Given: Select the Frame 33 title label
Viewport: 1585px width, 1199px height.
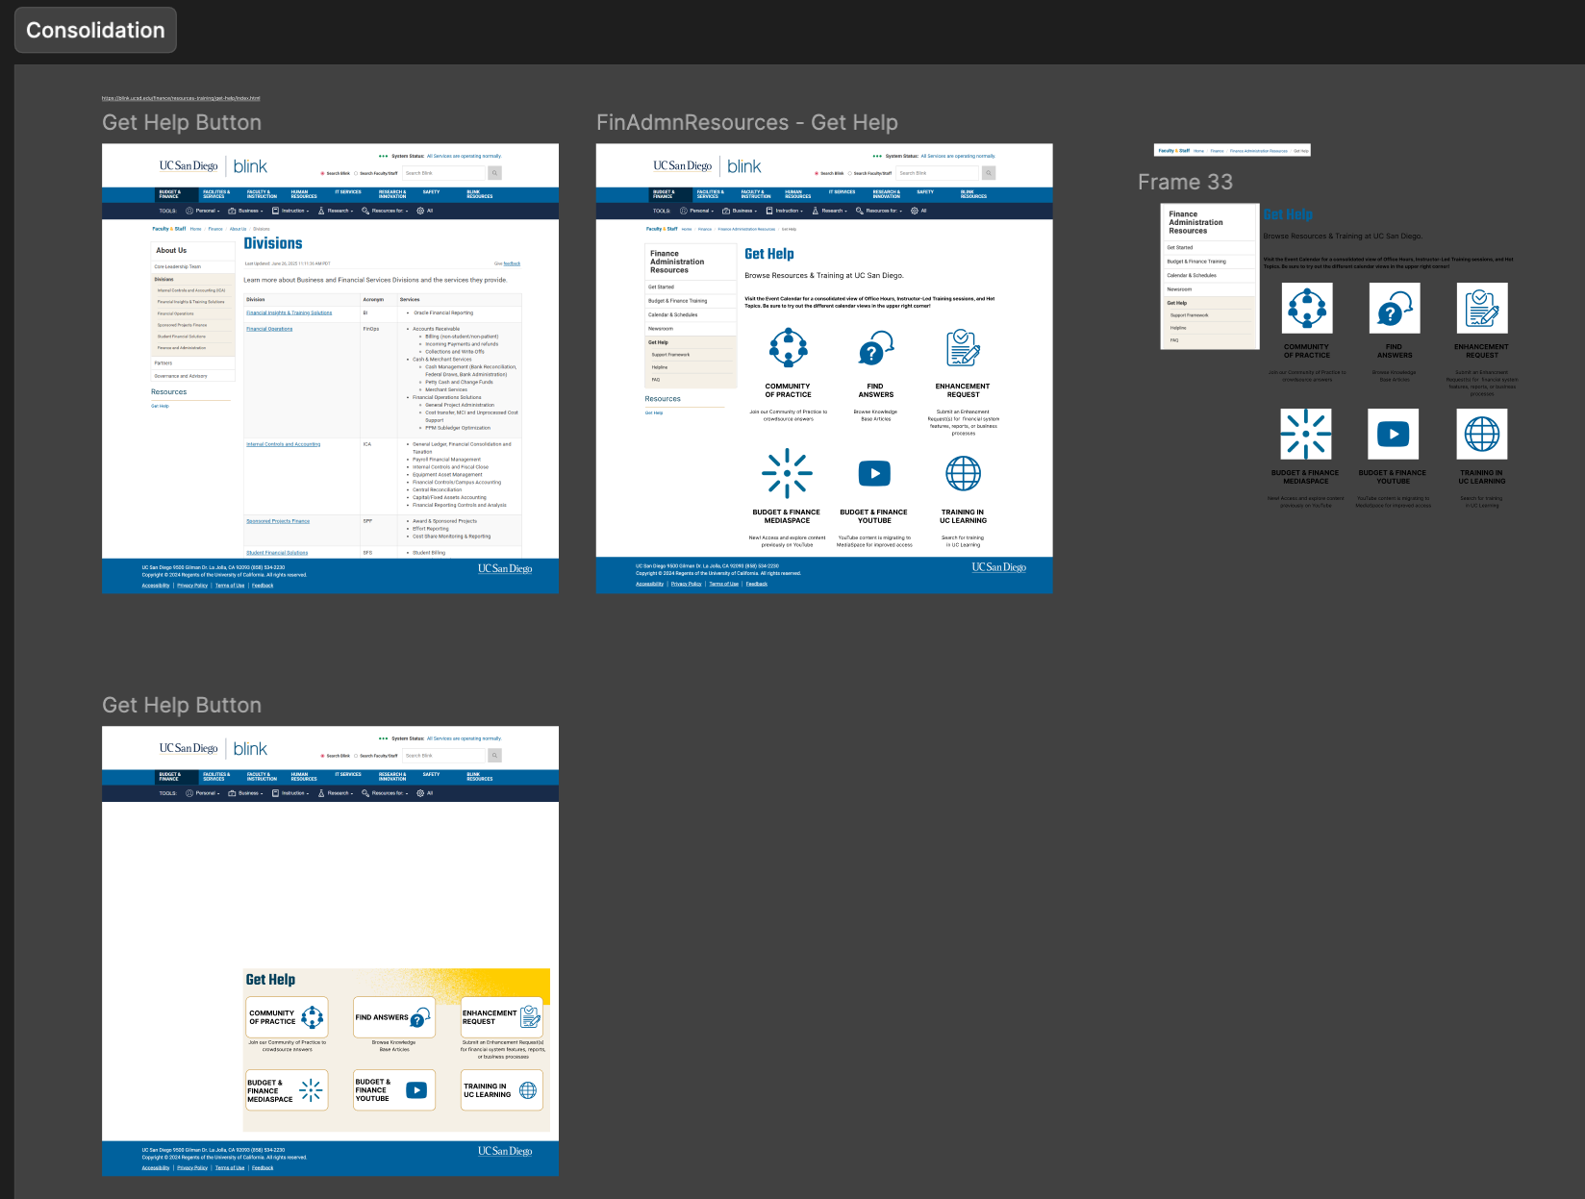Looking at the screenshot, I should 1185,182.
